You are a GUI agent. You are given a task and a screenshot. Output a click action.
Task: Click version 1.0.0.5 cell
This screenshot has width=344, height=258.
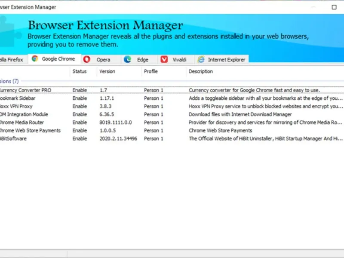pyautogui.click(x=108, y=131)
